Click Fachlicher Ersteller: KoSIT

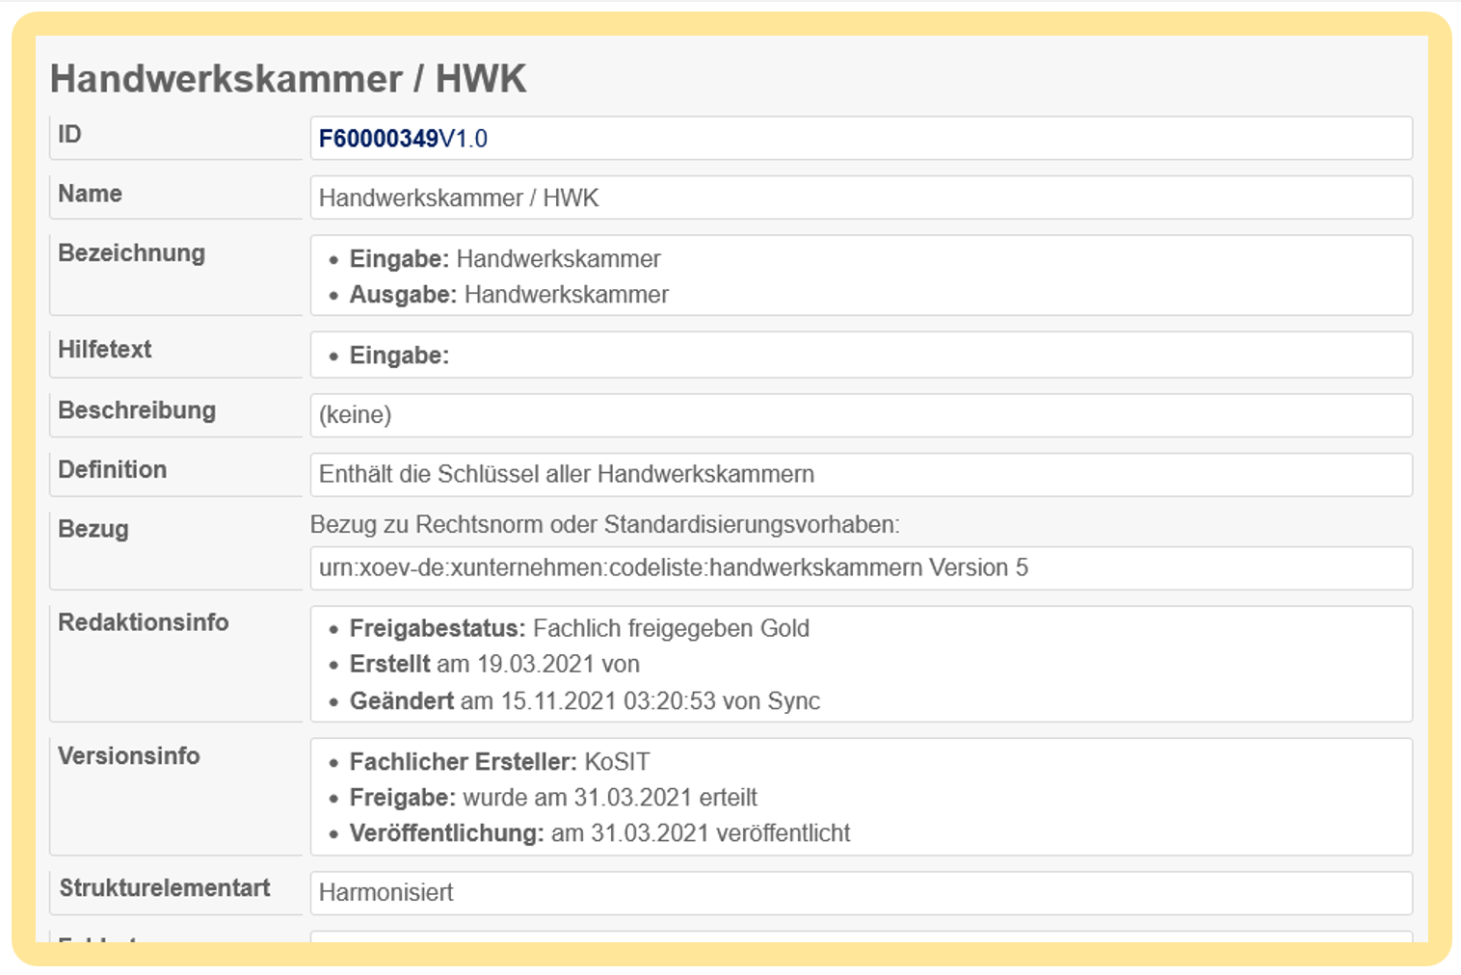499,762
